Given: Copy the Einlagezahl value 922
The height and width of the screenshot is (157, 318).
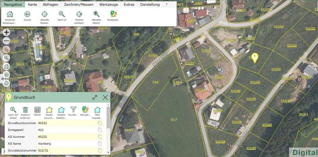Looking at the screenshot, I should pyautogui.click(x=100, y=130).
